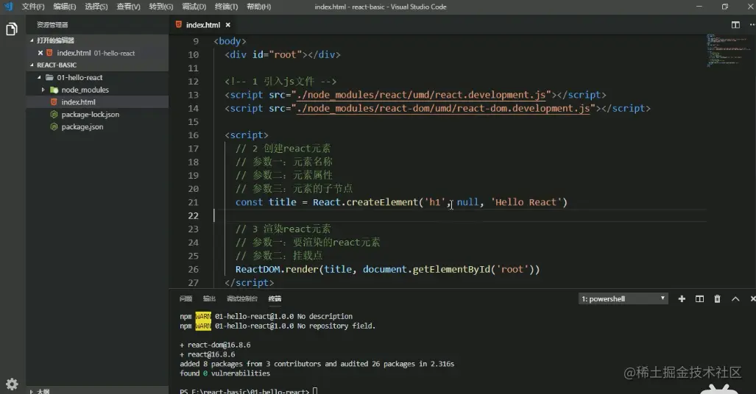The width and height of the screenshot is (756, 394).
Task: Select package.json in the file tree
Action: (97, 127)
